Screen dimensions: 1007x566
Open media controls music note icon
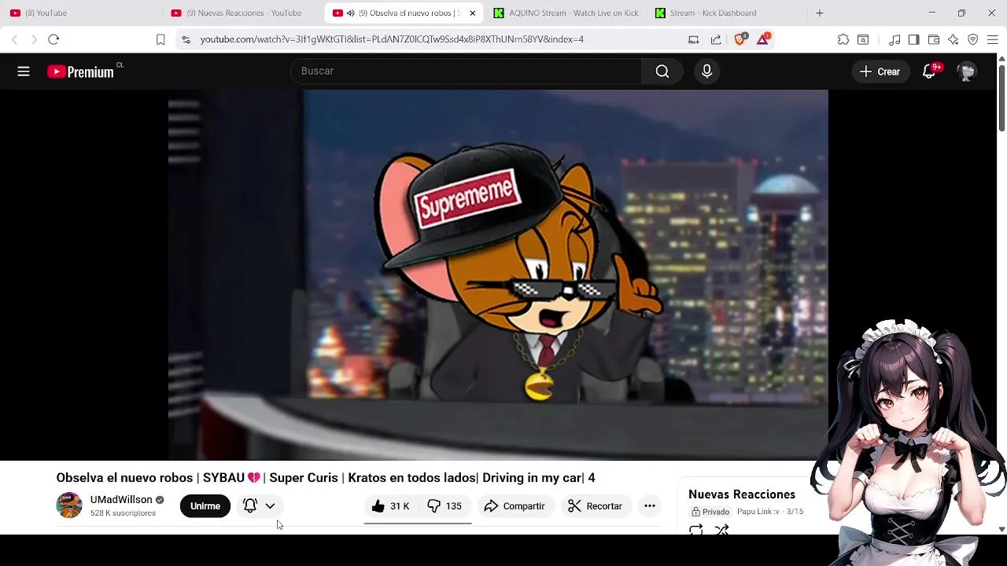[x=894, y=39]
